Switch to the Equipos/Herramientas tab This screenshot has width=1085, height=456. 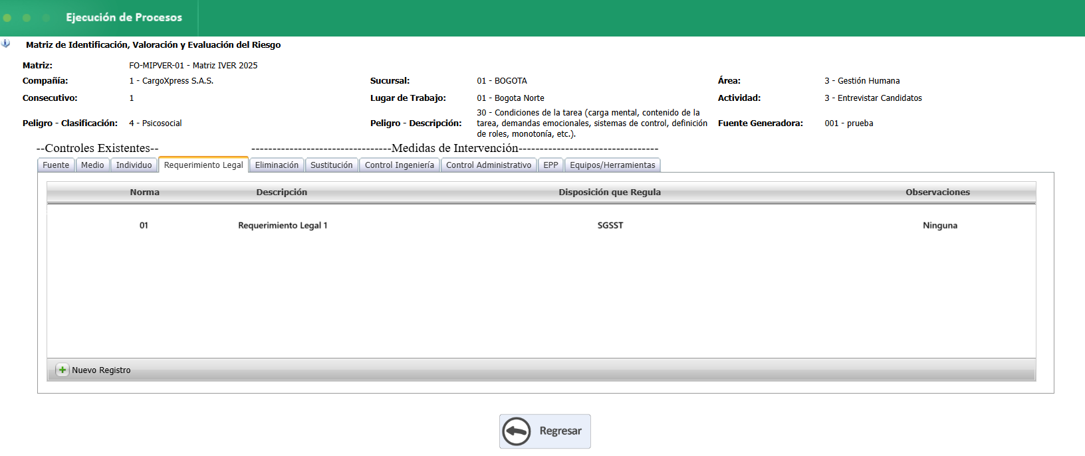point(612,165)
